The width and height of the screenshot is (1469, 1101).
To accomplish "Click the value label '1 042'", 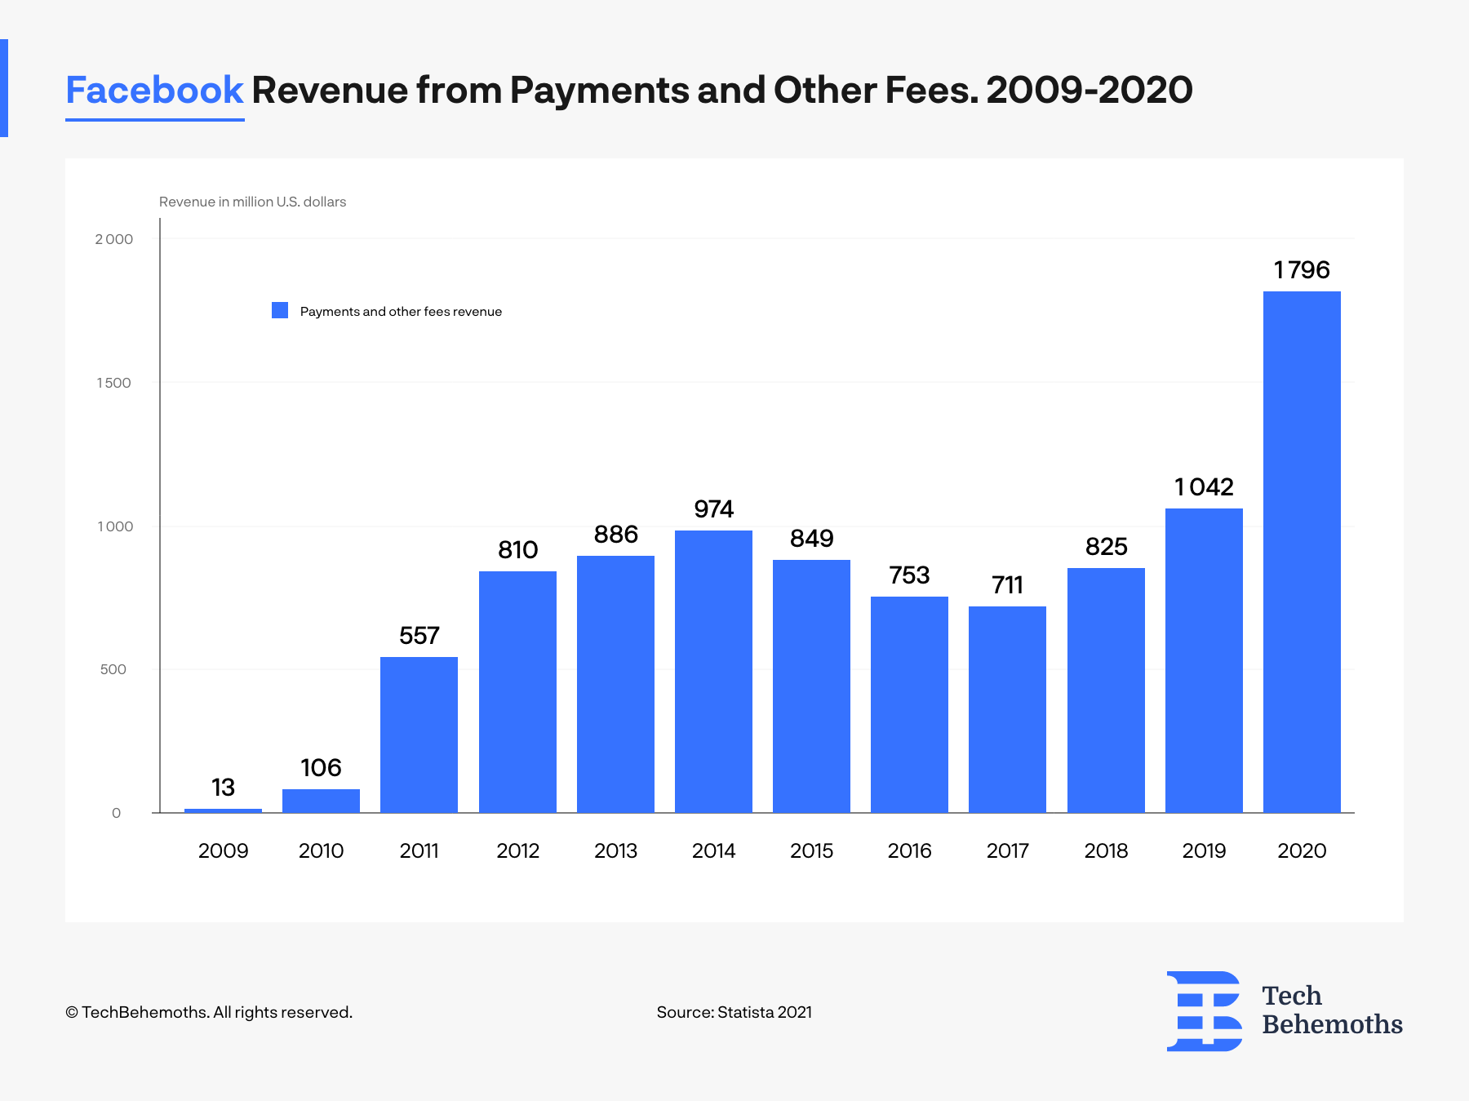I will [1204, 487].
